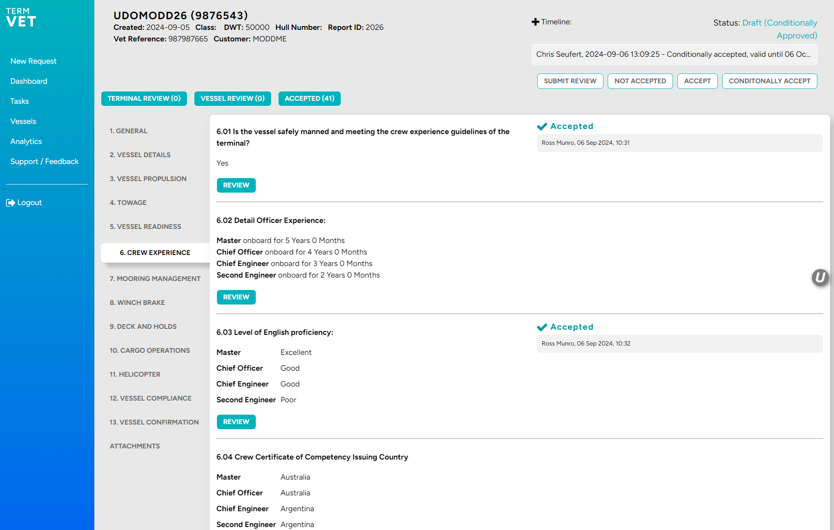834x530 pixels.
Task: Open section 8. WINCH BRAKE
Action: tap(137, 303)
